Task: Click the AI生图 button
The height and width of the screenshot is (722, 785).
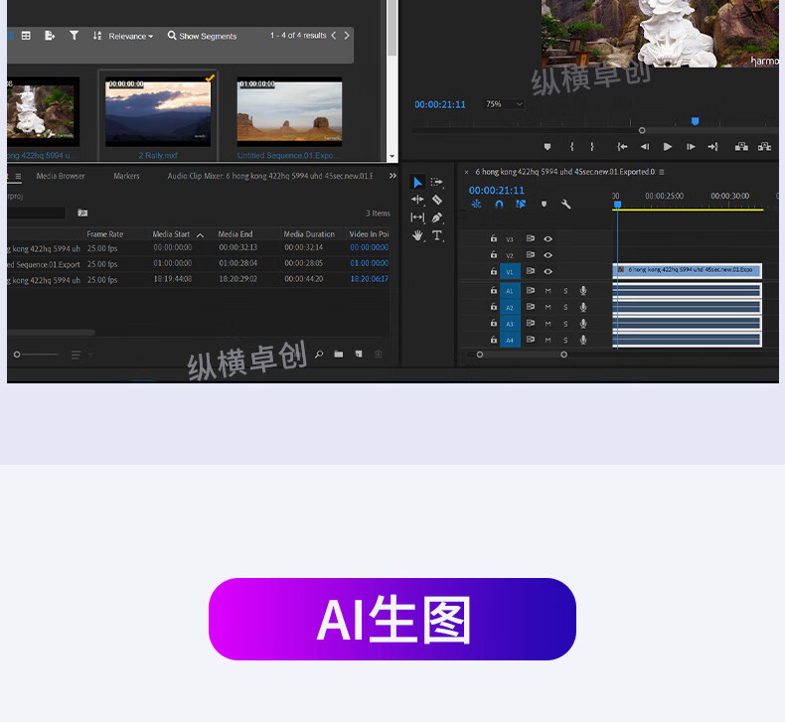Action: [392, 619]
